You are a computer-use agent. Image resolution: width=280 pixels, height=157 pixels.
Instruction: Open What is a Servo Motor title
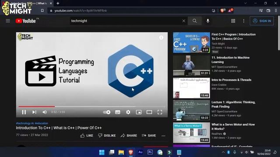tap(233, 126)
